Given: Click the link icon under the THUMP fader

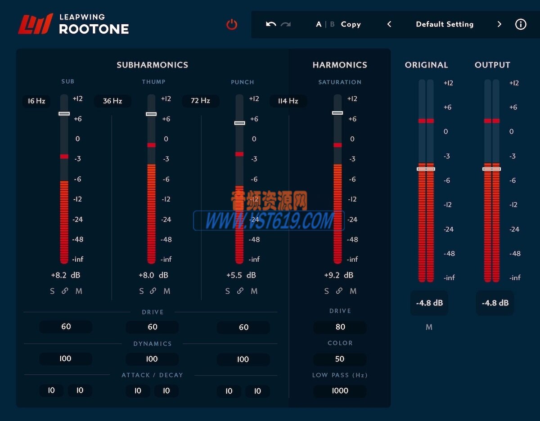Looking at the screenshot, I should 154,291.
